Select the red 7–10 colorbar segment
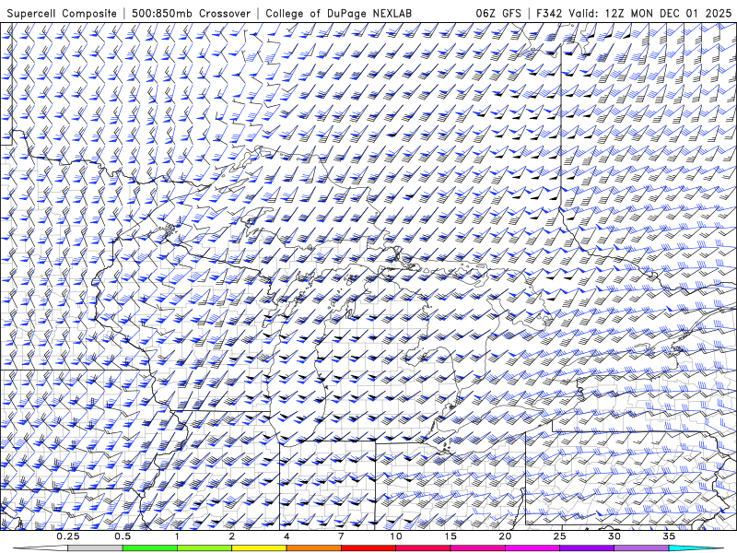This screenshot has width=737, height=553. (x=368, y=548)
